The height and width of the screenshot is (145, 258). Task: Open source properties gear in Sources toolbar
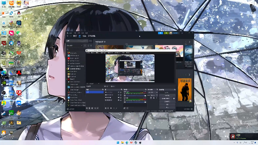pyautogui.click(x=111, y=108)
